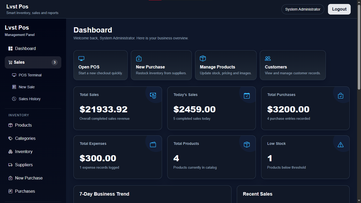The height and width of the screenshot is (203, 361).
Task: Click the page vertical scrollbar thumb
Action: [359, 47]
